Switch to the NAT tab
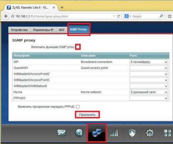 point(62,30)
